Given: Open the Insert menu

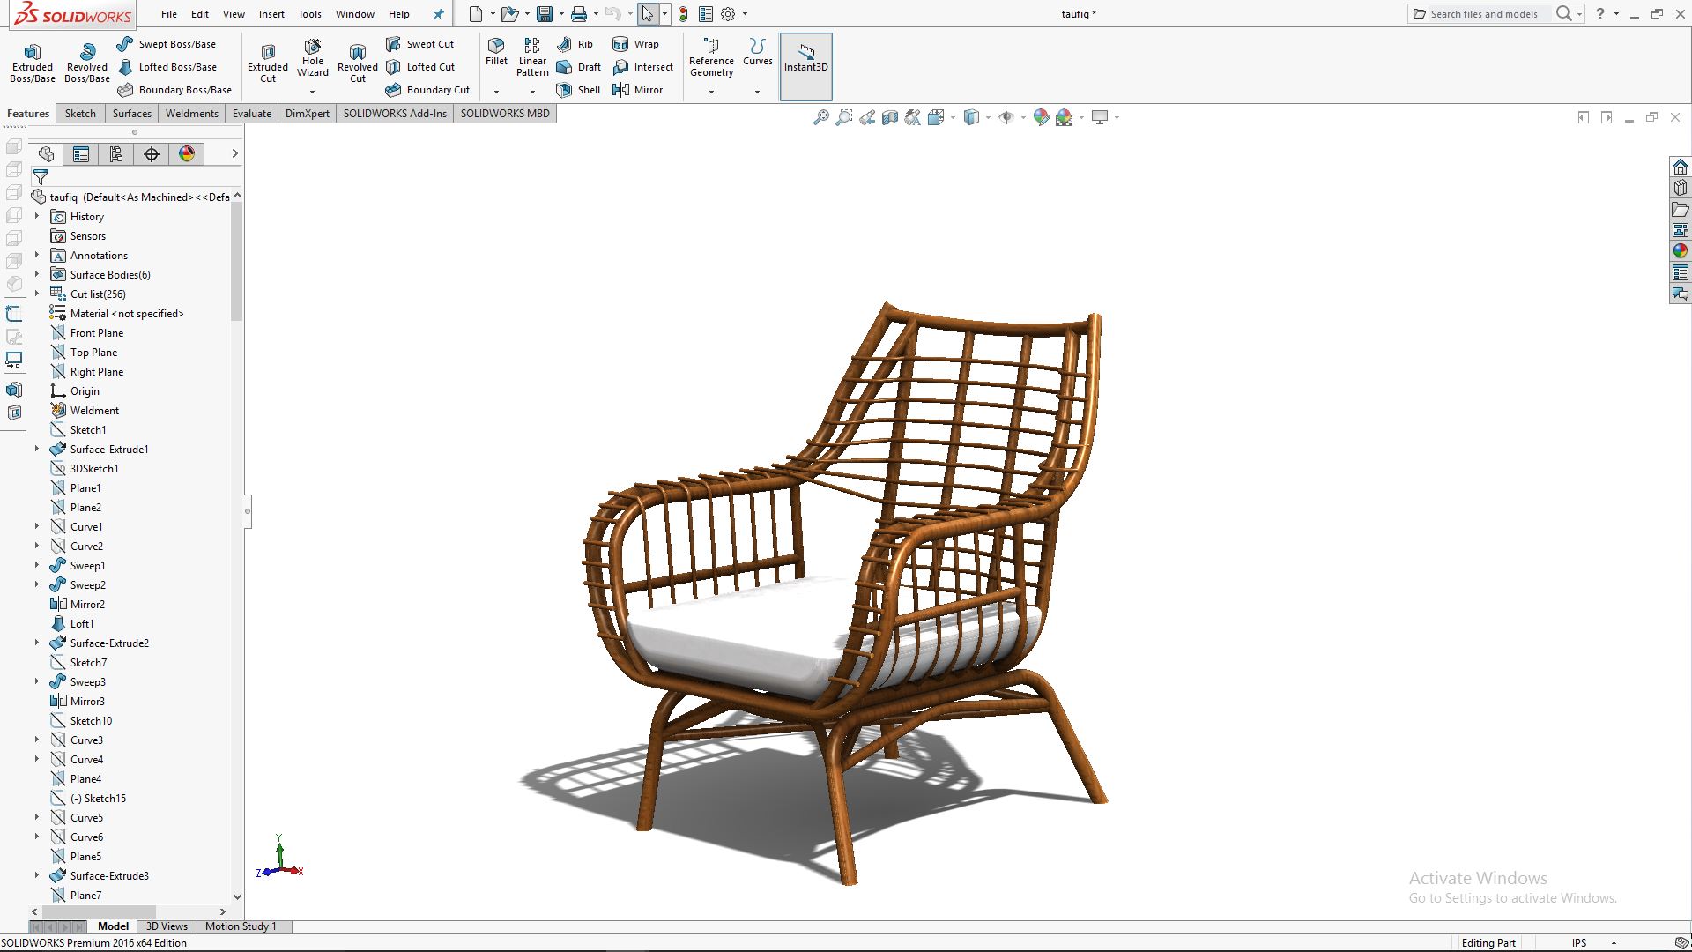Looking at the screenshot, I should (271, 14).
